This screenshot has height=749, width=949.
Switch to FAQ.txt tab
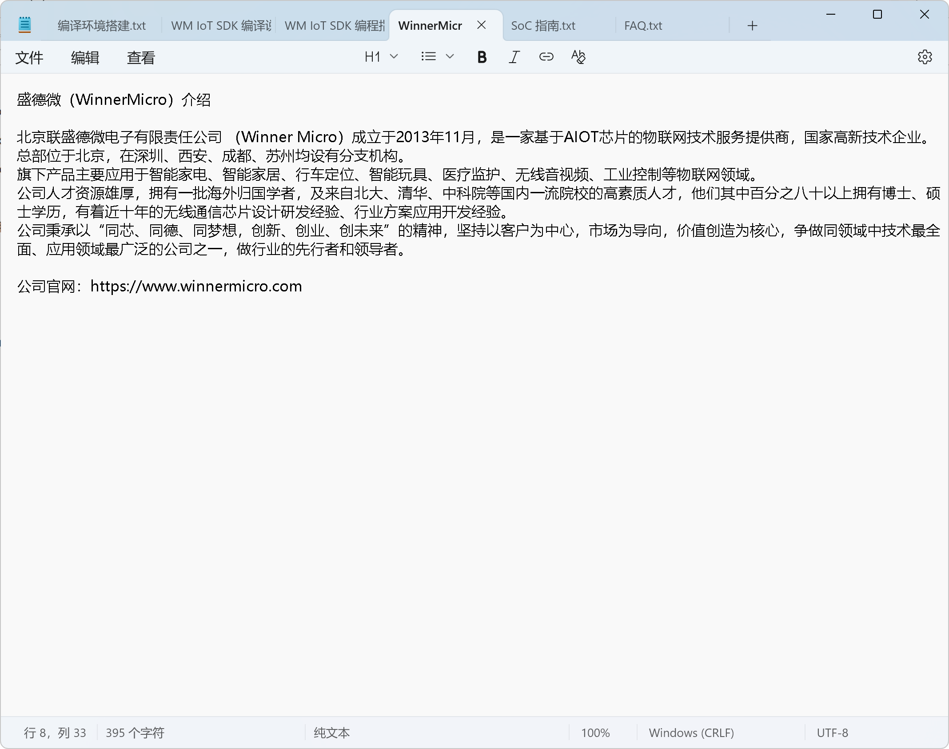[643, 26]
